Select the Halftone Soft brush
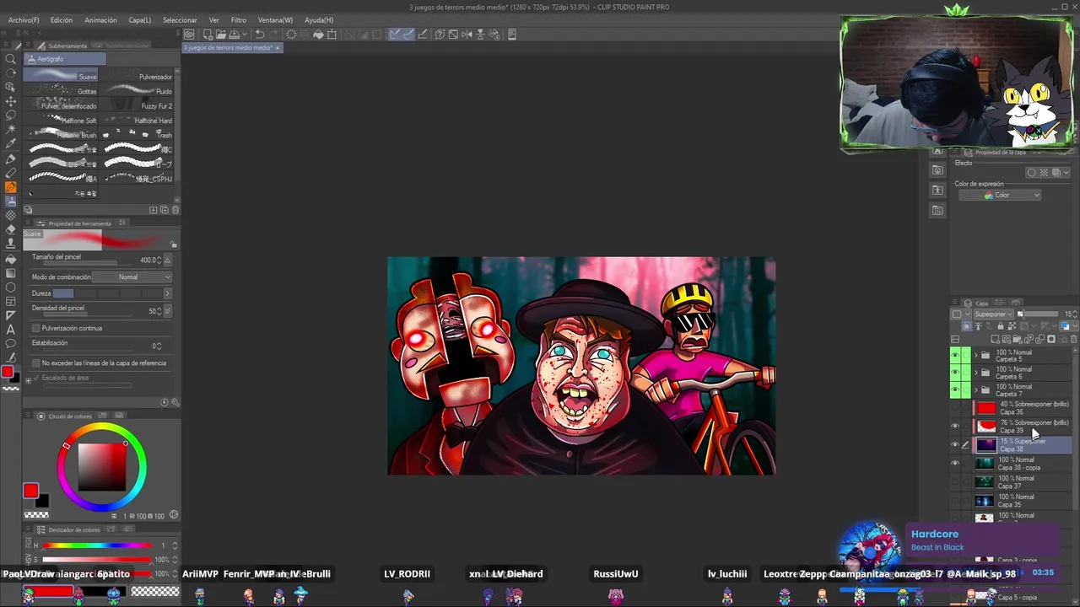 [62, 121]
